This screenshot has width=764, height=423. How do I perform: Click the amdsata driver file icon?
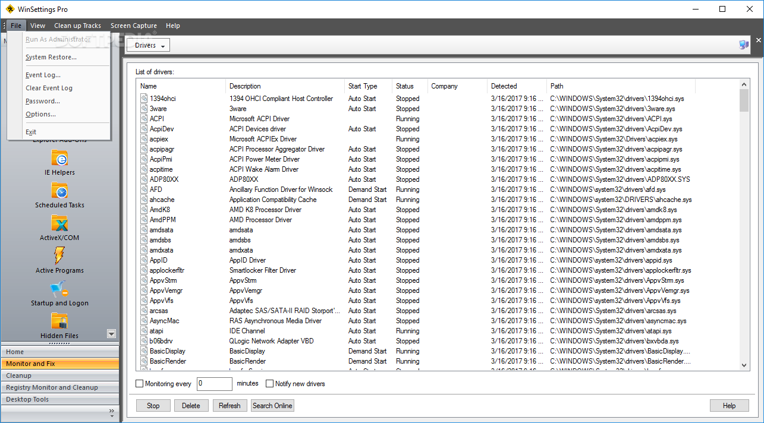coord(144,230)
